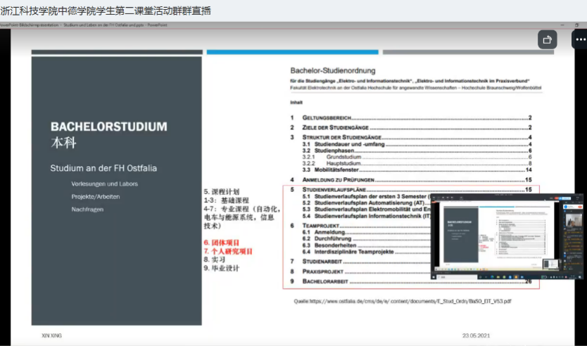Click the BACHELORSTUDIUM slide heading
This screenshot has height=346, width=587.
click(x=109, y=127)
